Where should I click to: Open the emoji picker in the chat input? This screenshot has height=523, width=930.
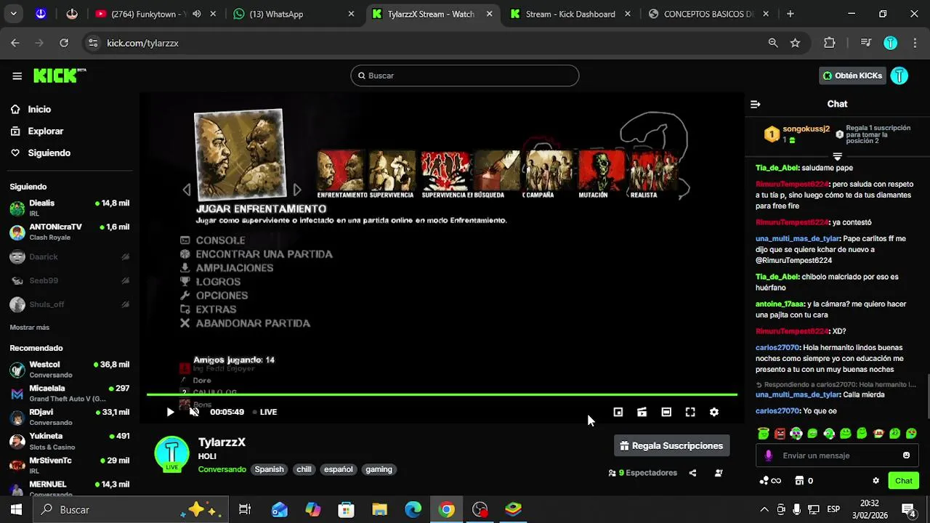coord(906,455)
